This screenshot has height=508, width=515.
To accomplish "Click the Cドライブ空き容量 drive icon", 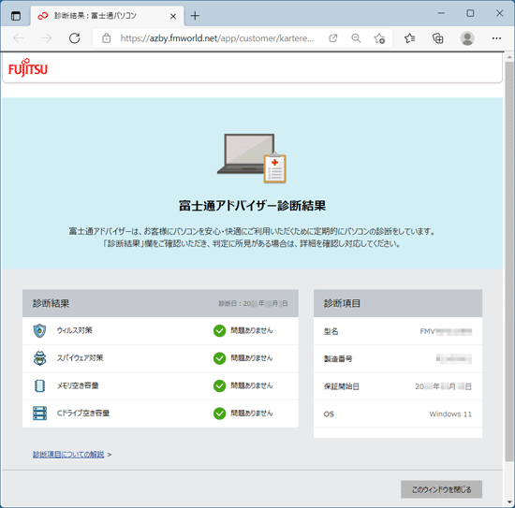I will pyautogui.click(x=39, y=414).
